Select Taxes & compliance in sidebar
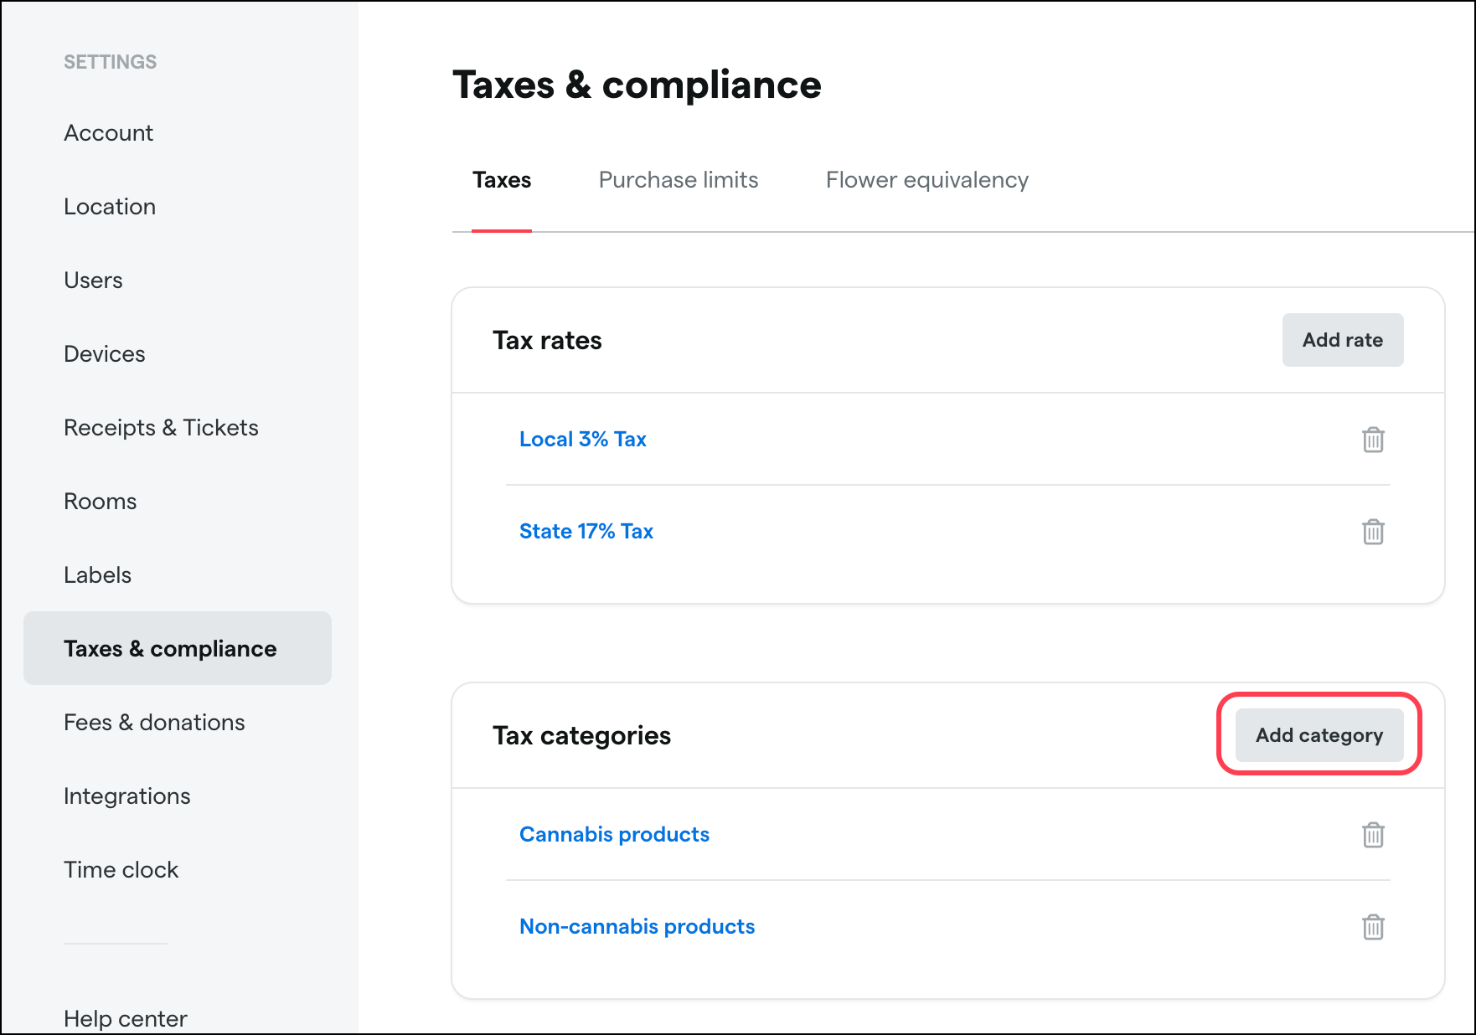Viewport: 1476px width, 1035px height. click(x=178, y=648)
